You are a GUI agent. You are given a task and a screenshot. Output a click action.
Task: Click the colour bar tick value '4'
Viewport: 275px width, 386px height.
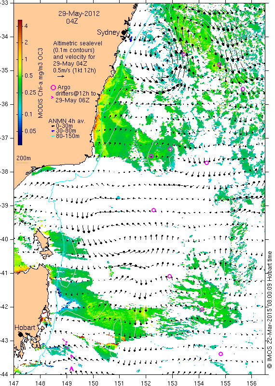click(x=26, y=26)
